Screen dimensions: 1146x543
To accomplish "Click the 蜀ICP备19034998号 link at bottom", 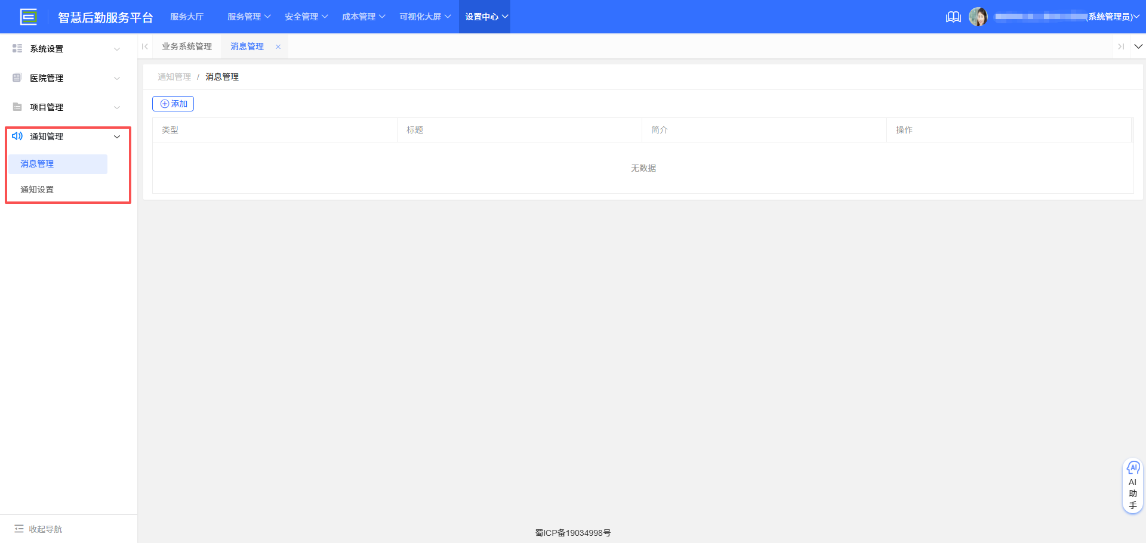I will click(x=573, y=533).
